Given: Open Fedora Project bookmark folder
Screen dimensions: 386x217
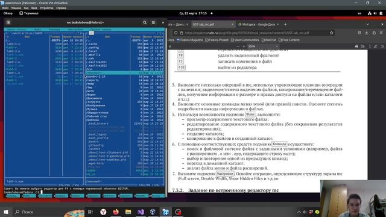Looking at the screenshot, I should pyautogui.click(x=217, y=40).
